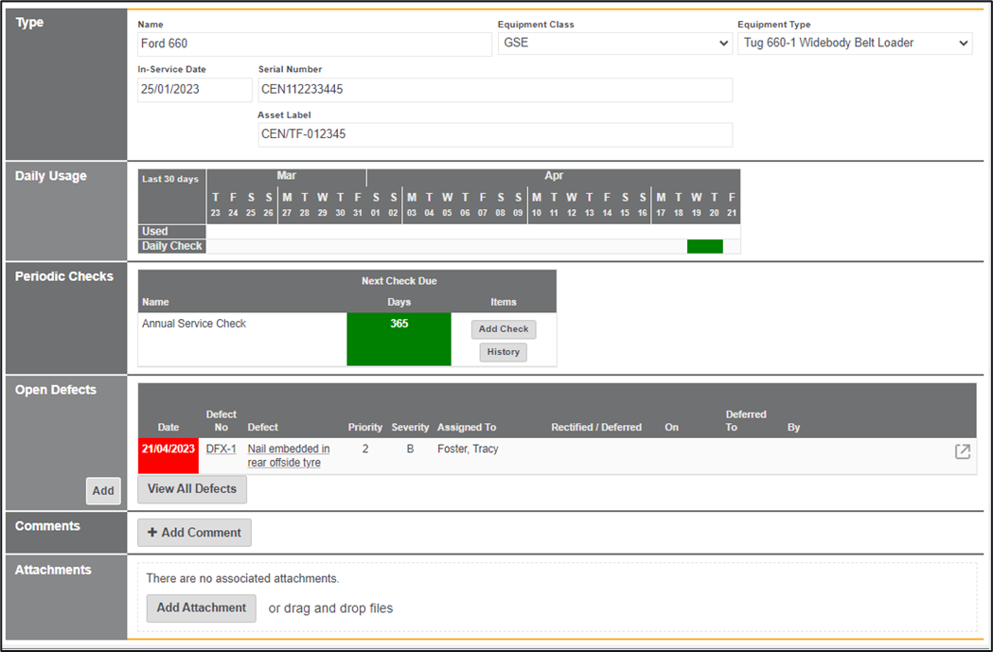Open the Equipment Type dropdown

click(x=854, y=44)
